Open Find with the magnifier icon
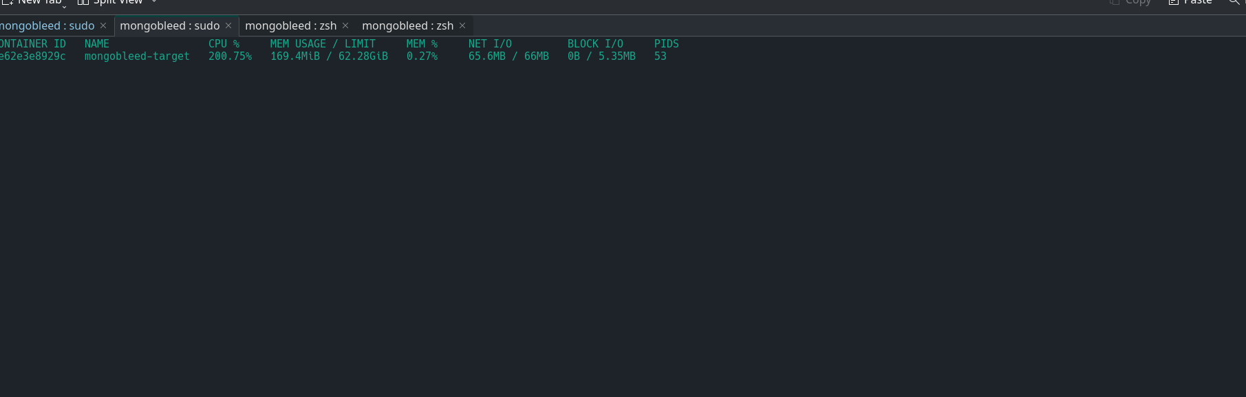The height and width of the screenshot is (397, 1246). (x=1234, y=2)
